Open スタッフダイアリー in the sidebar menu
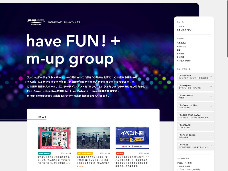 pos(185,30)
